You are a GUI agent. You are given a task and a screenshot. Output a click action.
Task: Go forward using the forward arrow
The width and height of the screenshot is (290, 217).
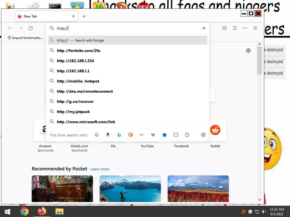[20, 28]
